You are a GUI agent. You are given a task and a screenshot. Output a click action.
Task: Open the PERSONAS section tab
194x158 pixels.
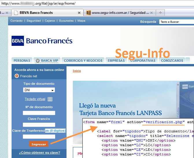click(22, 61)
